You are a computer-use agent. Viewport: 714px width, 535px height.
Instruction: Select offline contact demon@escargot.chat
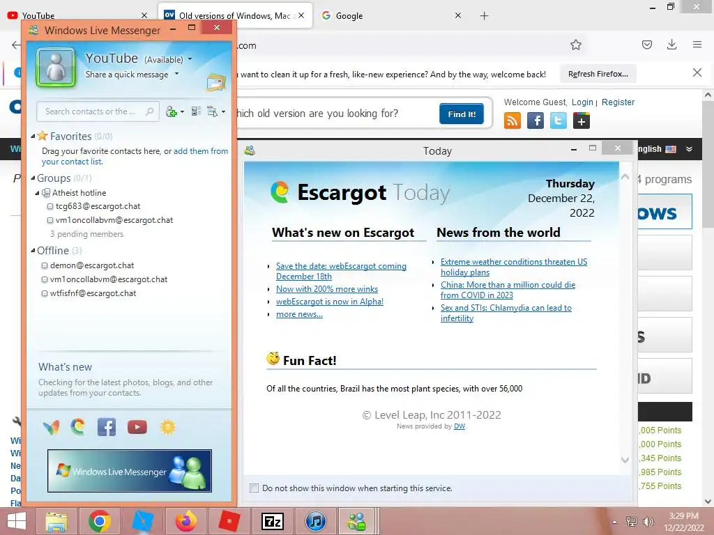pos(91,265)
